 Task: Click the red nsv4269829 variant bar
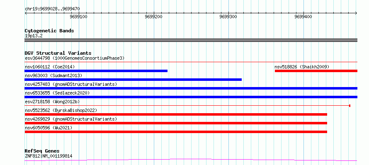(x=176, y=123)
